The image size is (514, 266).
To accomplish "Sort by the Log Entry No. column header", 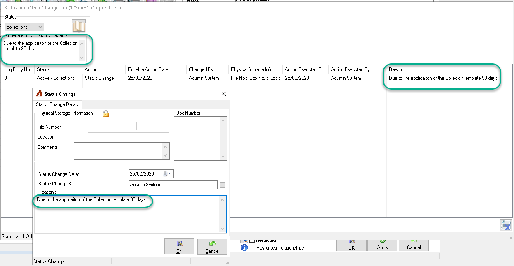I will pos(17,69).
